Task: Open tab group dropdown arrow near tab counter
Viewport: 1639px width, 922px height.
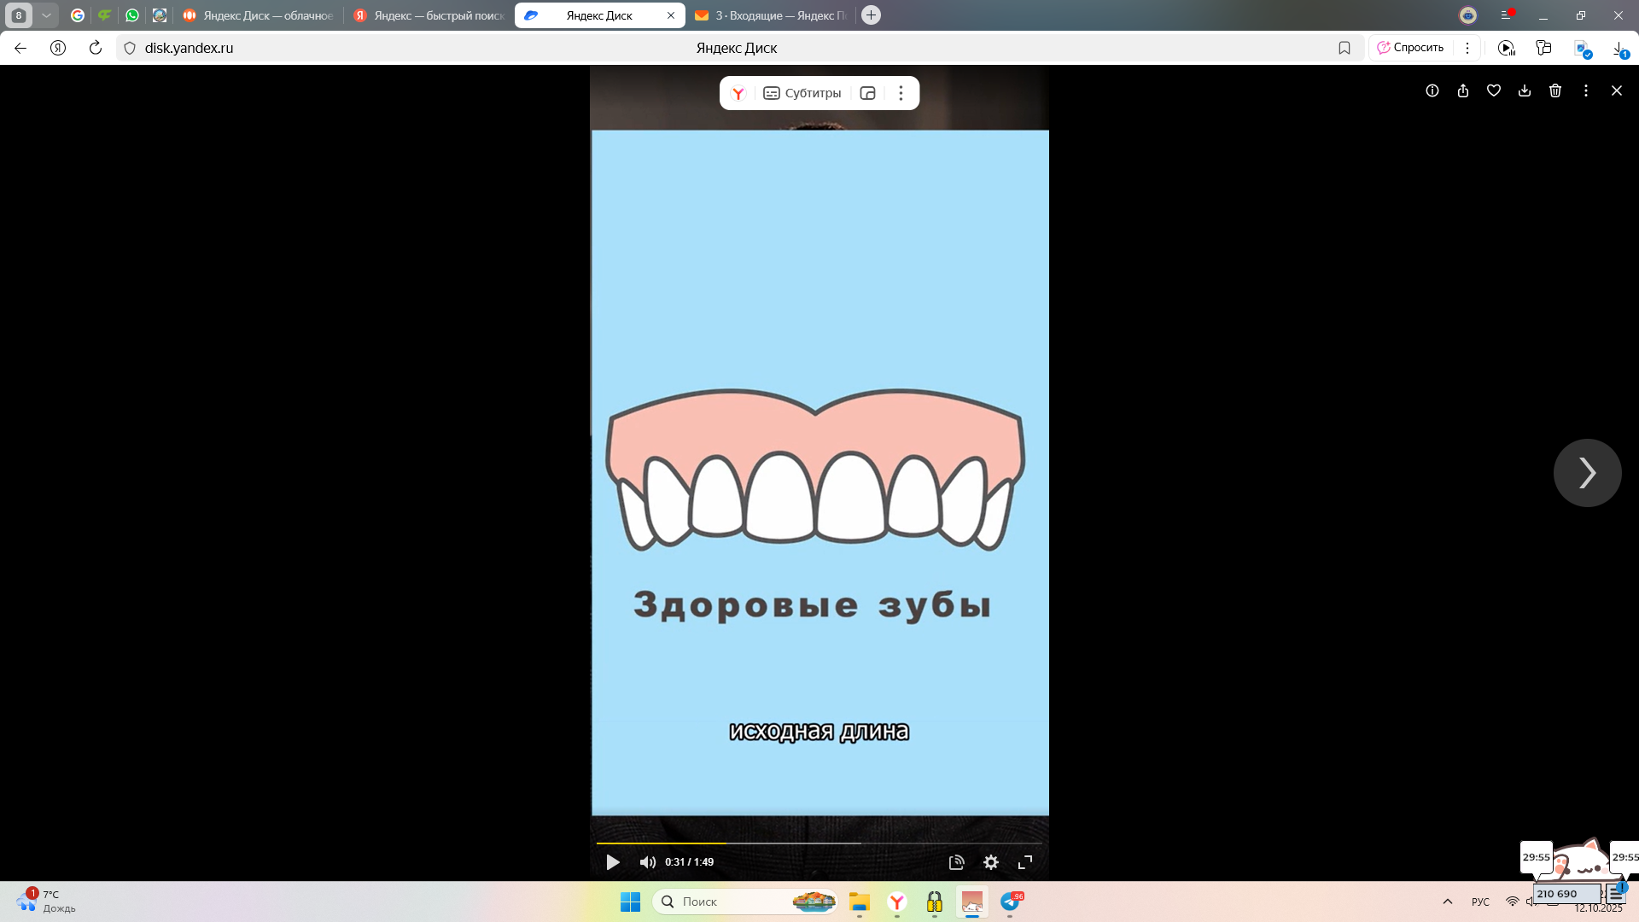Action: [x=47, y=15]
